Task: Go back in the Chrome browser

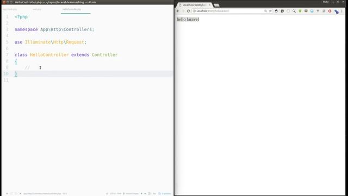Action: click(x=178, y=11)
